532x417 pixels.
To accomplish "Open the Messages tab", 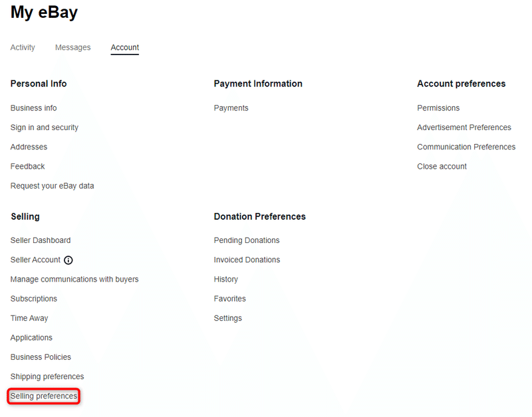I will 73,47.
